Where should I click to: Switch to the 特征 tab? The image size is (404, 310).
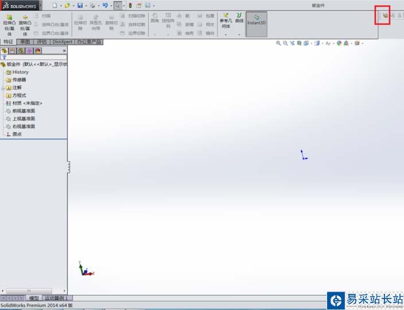(x=8, y=42)
